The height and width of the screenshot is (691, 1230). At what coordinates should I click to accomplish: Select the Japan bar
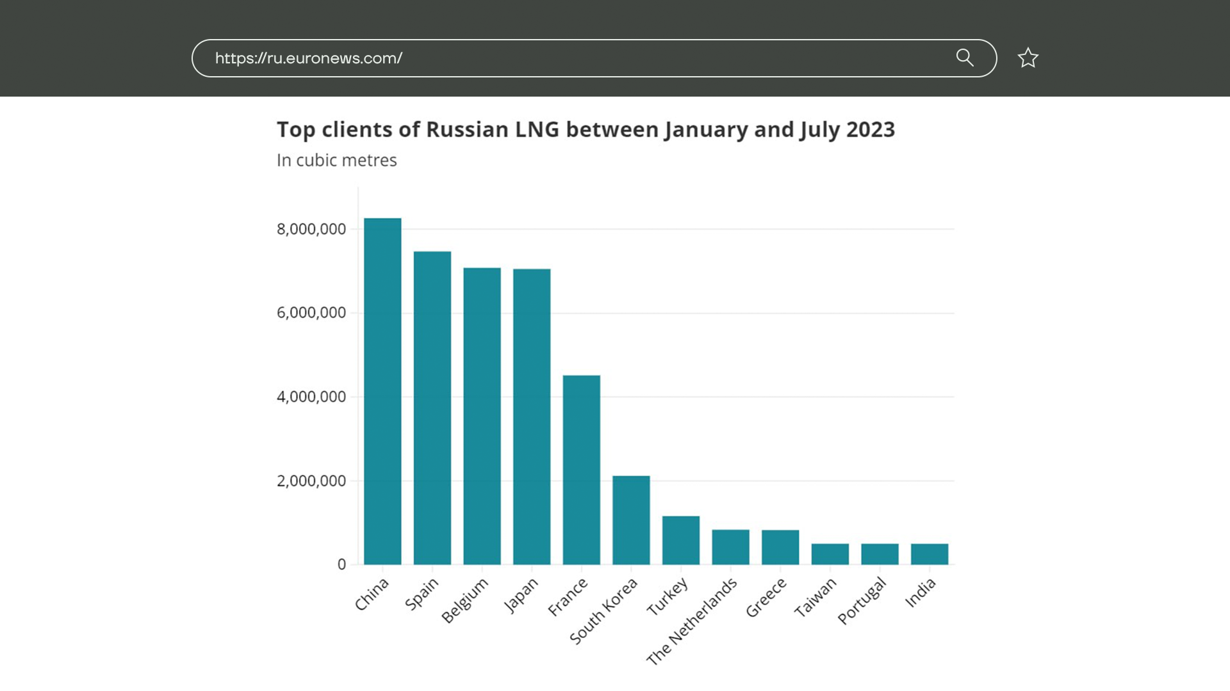(x=532, y=417)
